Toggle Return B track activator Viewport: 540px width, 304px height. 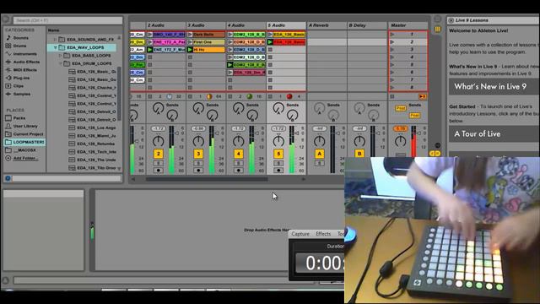click(359, 154)
